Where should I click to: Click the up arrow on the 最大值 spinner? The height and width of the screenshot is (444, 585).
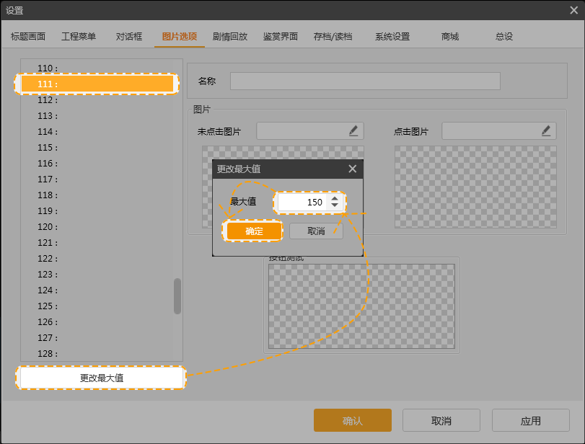pyautogui.click(x=335, y=197)
